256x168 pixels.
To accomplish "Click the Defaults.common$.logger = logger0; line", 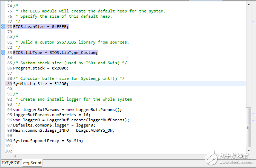I will (54, 125).
